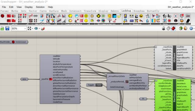Click dryBulbTemperature output on the epw component

click(x=62, y=64)
